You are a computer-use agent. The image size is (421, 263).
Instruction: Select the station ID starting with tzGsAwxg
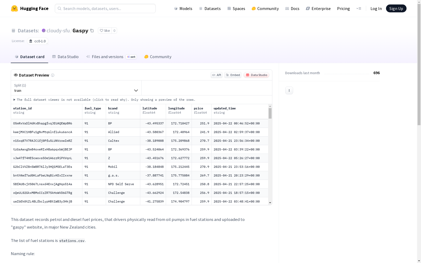click(47, 149)
